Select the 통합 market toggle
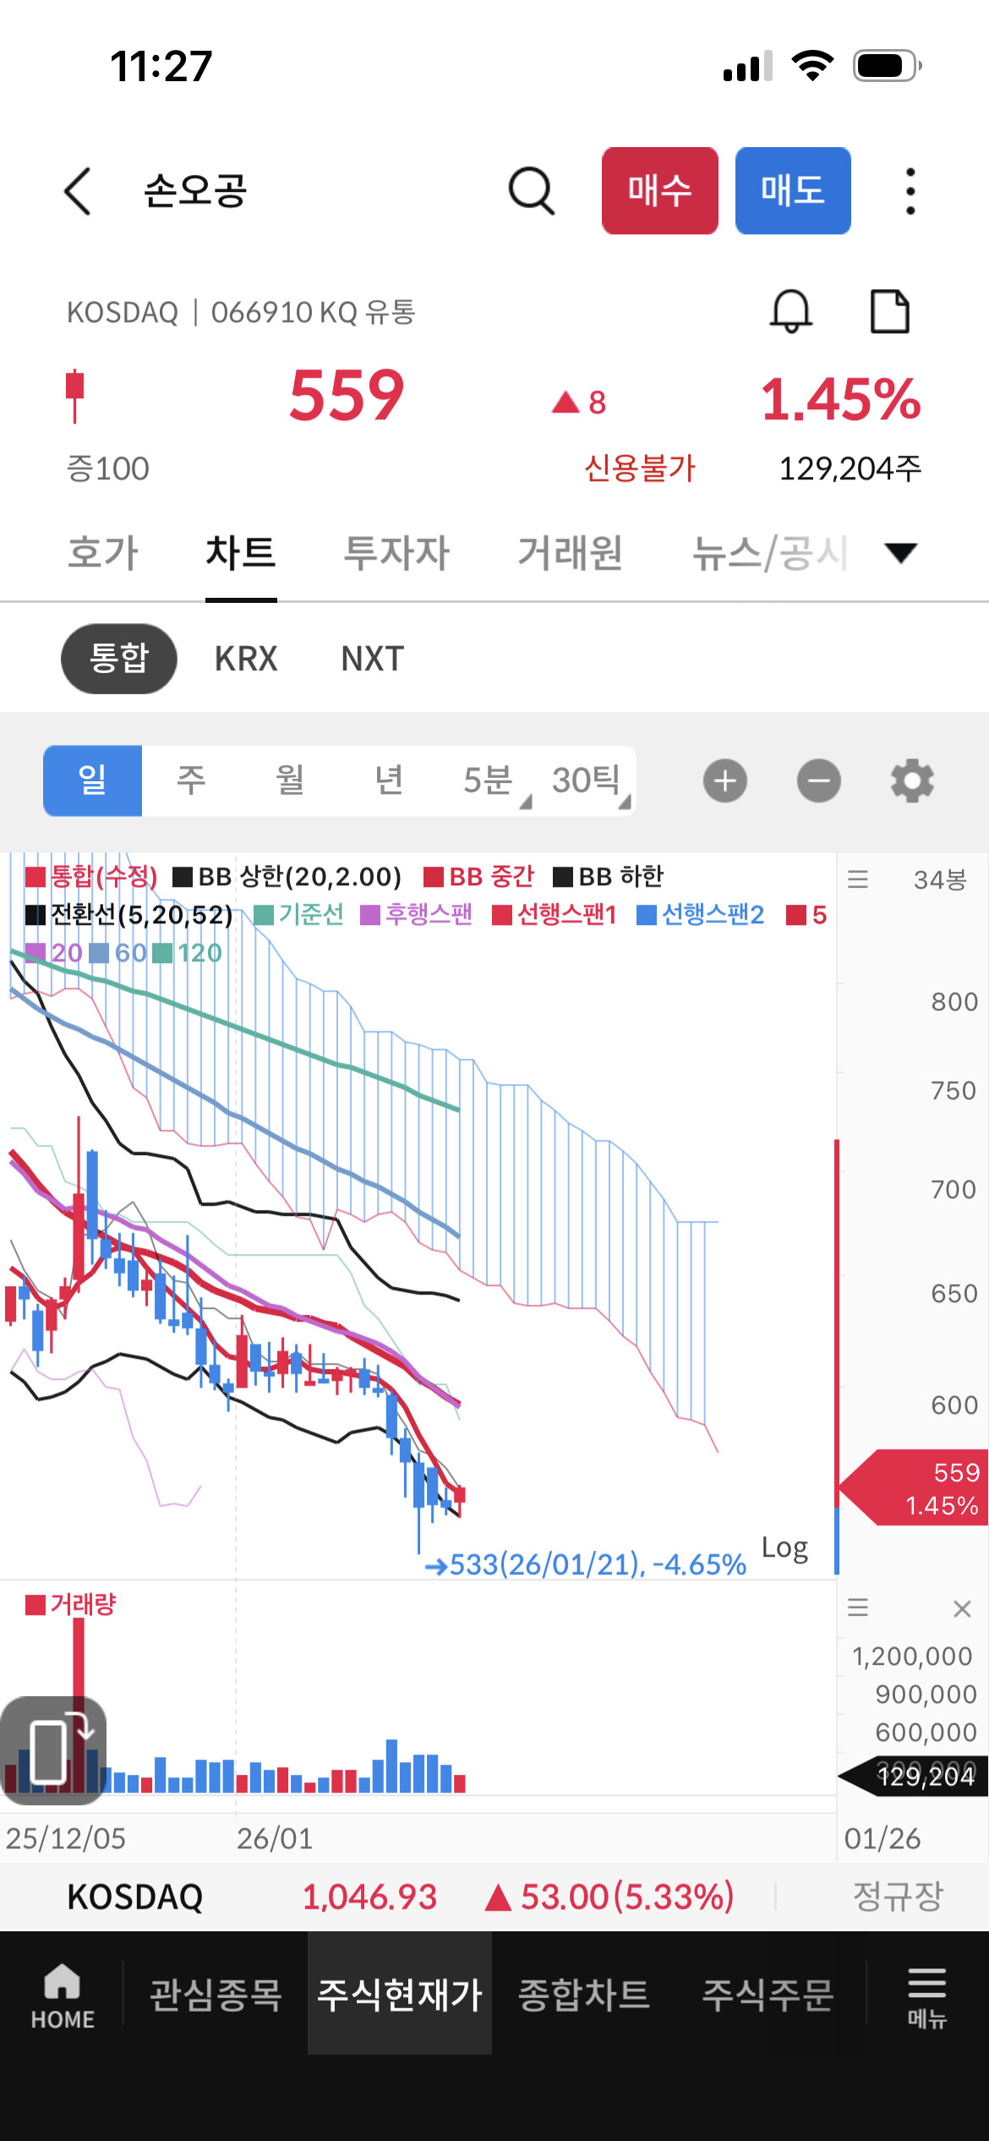 (119, 659)
